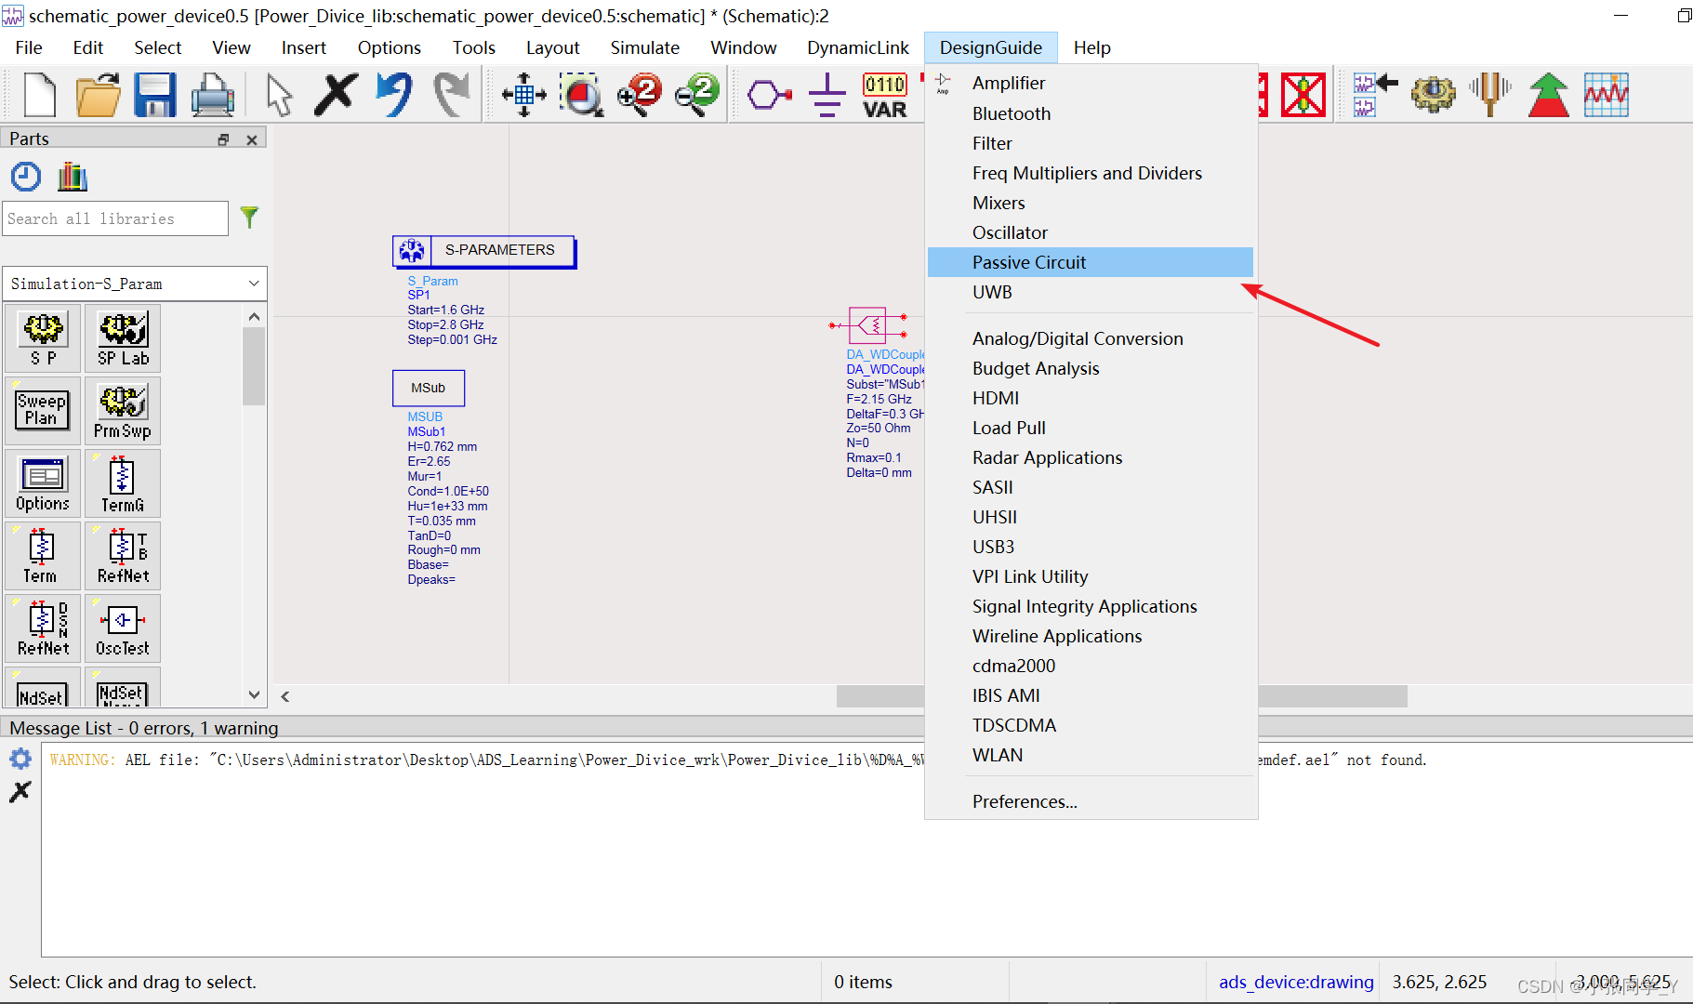Open tuning with the tuning fork icon
Image resolution: width=1693 pixels, height=1004 pixels.
click(1490, 95)
